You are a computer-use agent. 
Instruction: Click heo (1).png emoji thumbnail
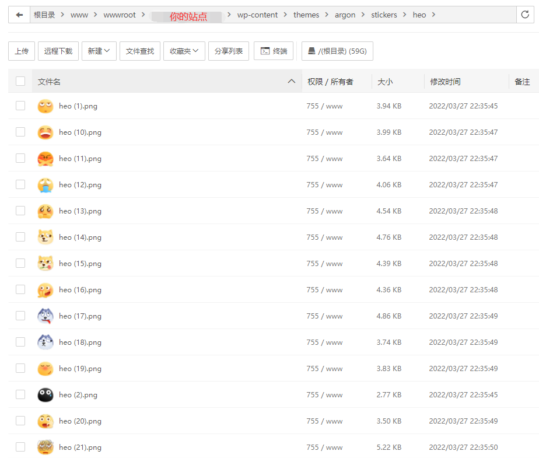[x=45, y=106]
